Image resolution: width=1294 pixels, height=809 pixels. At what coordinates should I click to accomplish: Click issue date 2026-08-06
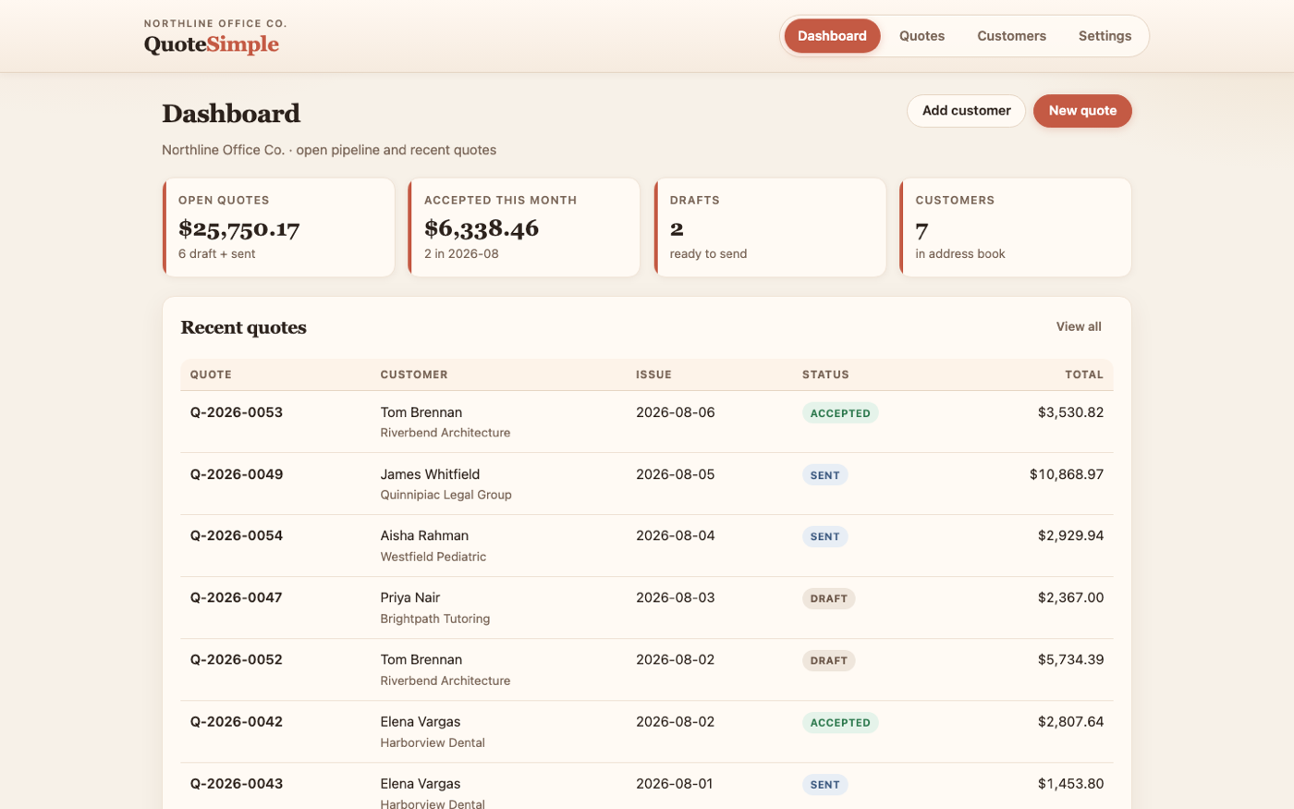click(675, 412)
